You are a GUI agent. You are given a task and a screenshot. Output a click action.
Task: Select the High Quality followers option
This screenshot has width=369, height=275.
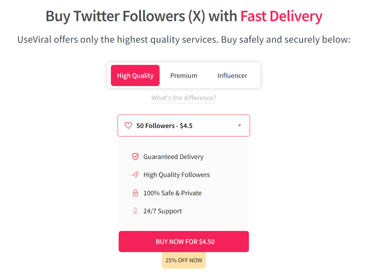(135, 76)
